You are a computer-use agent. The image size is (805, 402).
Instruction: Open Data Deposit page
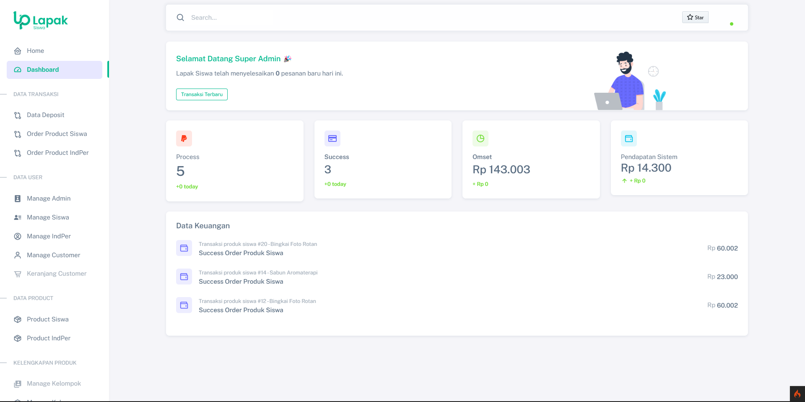click(x=45, y=115)
